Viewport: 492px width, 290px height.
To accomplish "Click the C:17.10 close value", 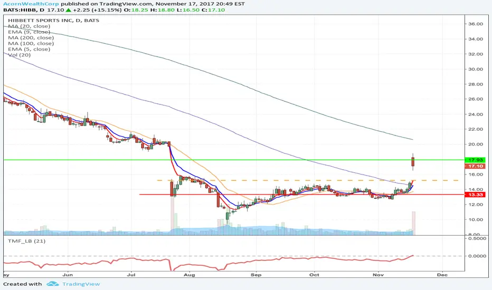I will tap(213, 9).
